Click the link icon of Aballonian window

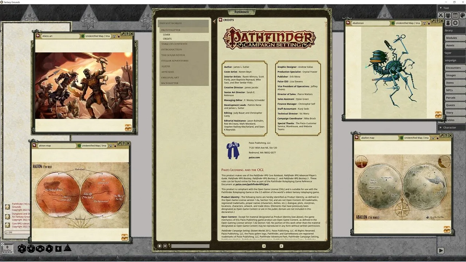tap(348, 23)
